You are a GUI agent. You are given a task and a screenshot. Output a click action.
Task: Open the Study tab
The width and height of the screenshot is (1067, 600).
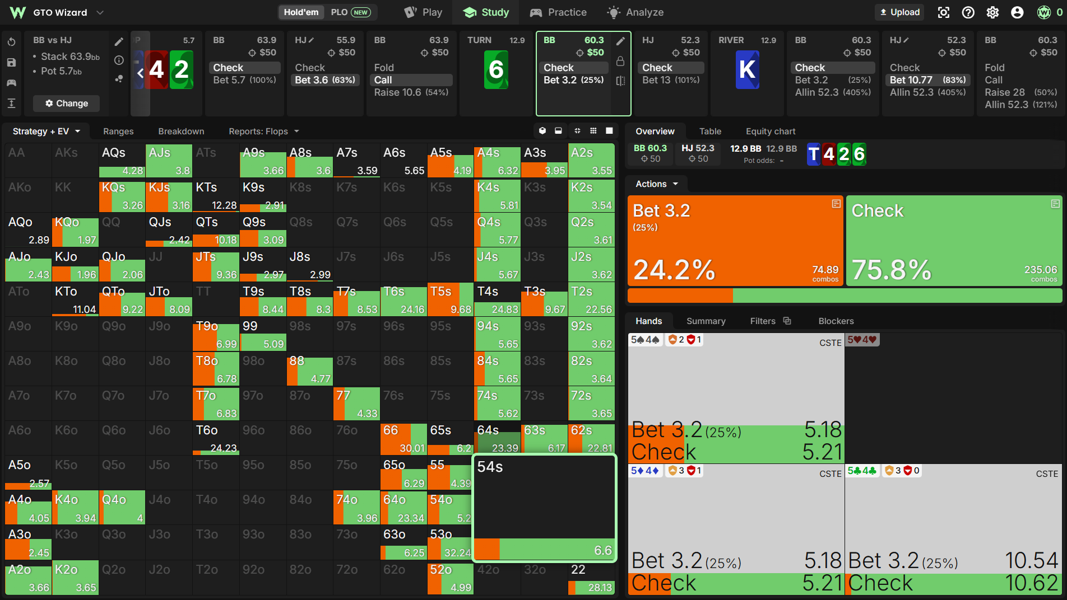pyautogui.click(x=486, y=12)
